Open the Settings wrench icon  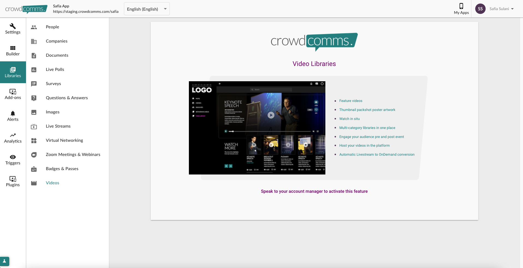point(13,26)
